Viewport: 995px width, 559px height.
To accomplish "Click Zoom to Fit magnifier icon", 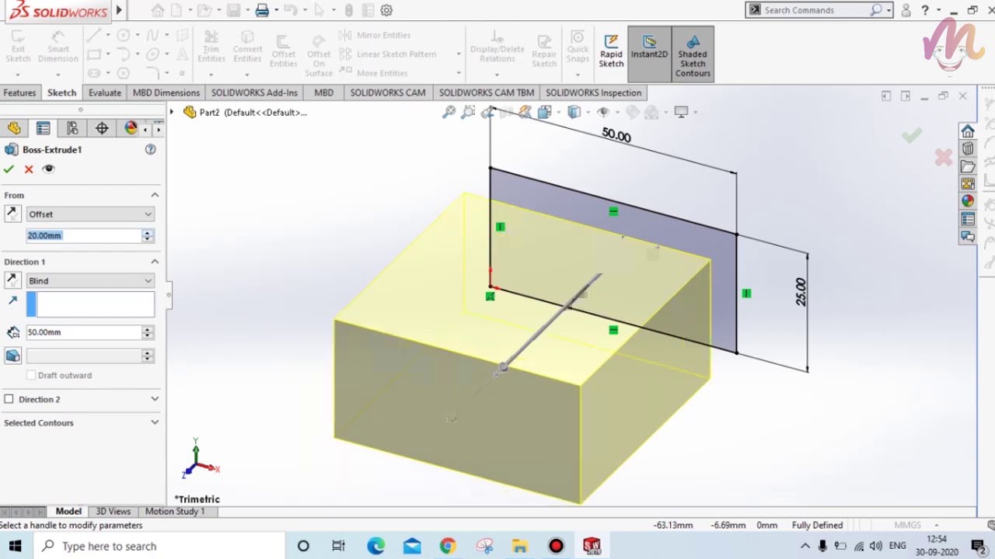I will (x=449, y=112).
